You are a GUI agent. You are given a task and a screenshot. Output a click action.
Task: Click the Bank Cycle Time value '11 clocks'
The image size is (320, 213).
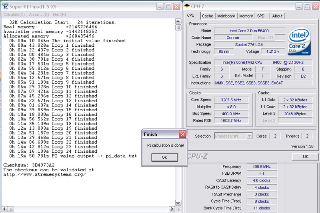tap(262, 208)
